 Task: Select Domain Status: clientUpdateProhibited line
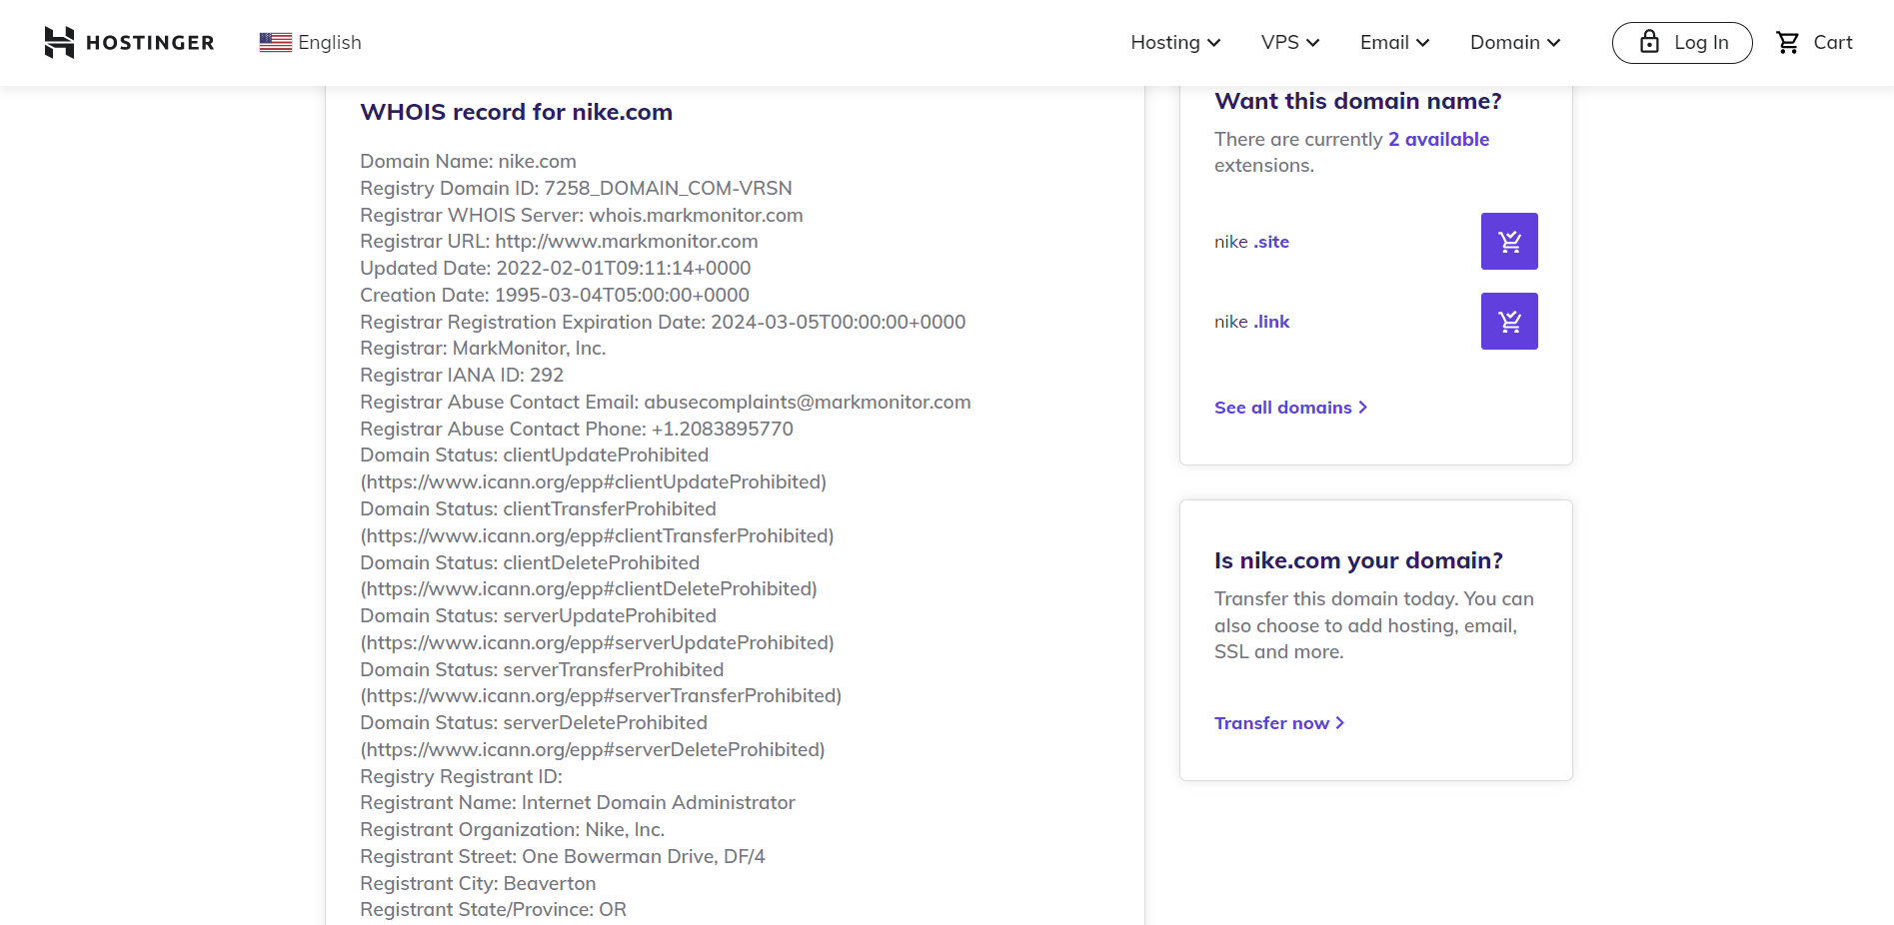tap(535, 455)
